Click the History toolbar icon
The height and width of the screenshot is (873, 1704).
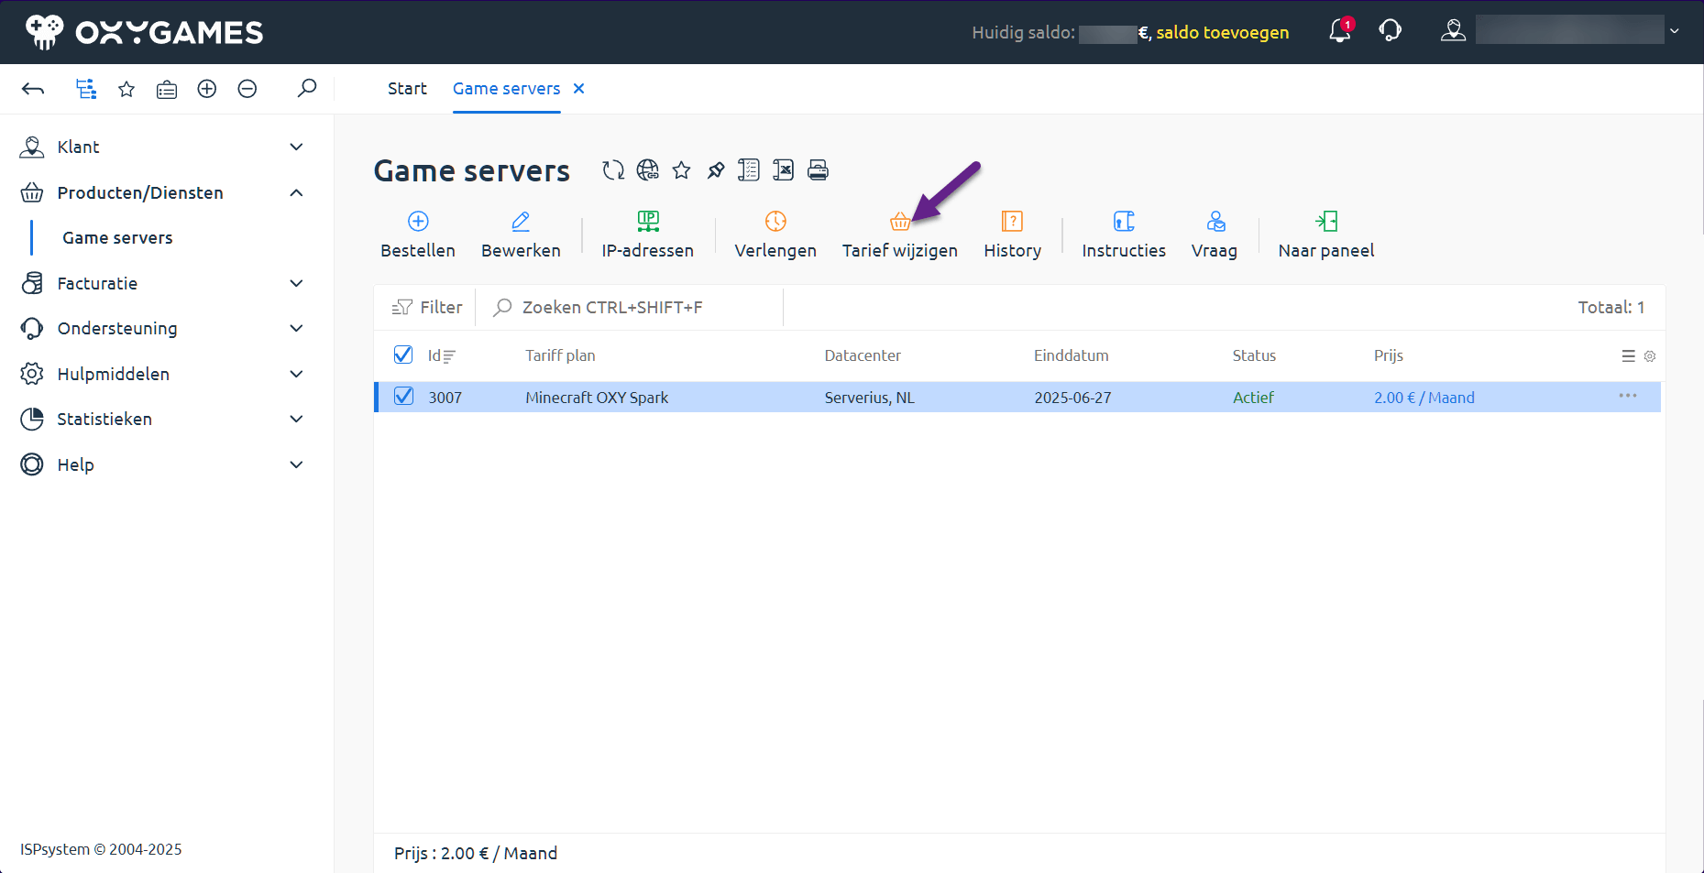pyautogui.click(x=1012, y=222)
